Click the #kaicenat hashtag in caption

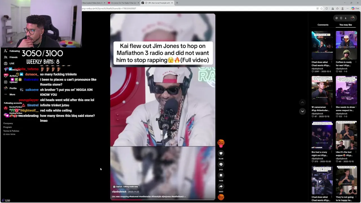134,197
